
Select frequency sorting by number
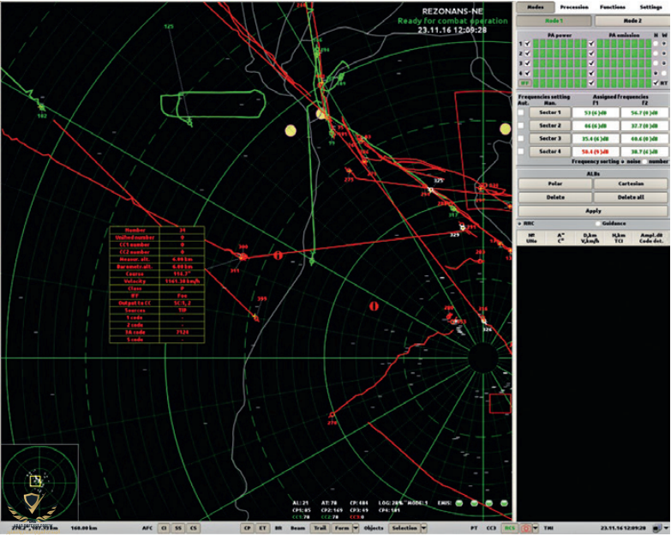(645, 161)
